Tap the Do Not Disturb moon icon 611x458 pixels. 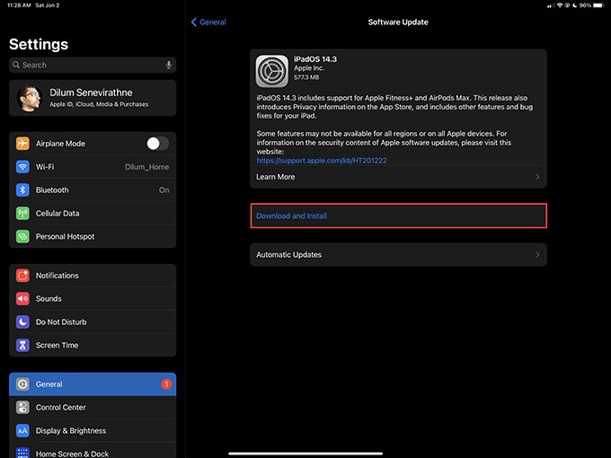tap(22, 322)
